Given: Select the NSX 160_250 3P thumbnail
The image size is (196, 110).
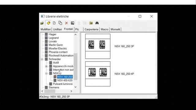Looking at the screenshot, I should click(98, 46).
